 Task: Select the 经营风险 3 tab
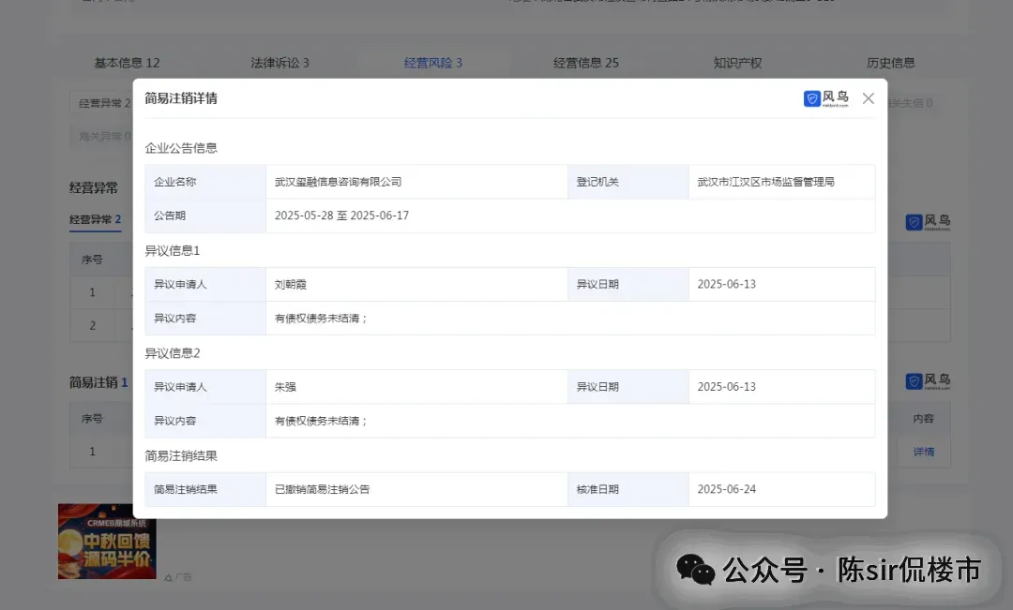click(x=432, y=62)
